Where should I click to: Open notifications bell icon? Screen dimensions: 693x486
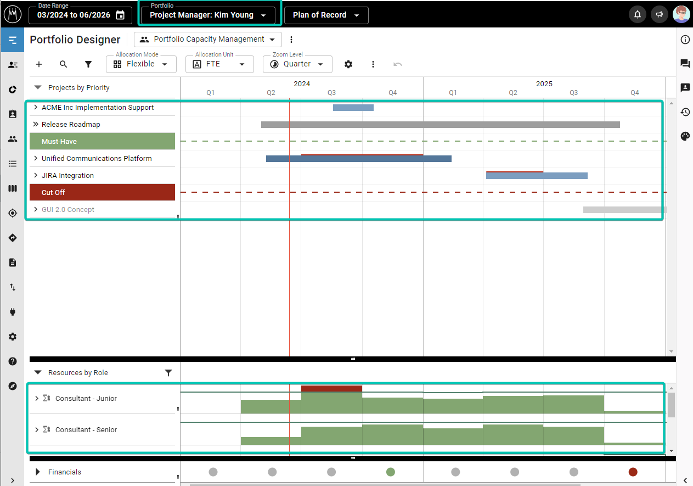(x=638, y=15)
